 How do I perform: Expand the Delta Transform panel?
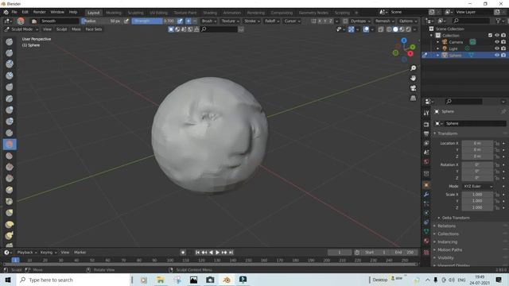click(x=456, y=218)
